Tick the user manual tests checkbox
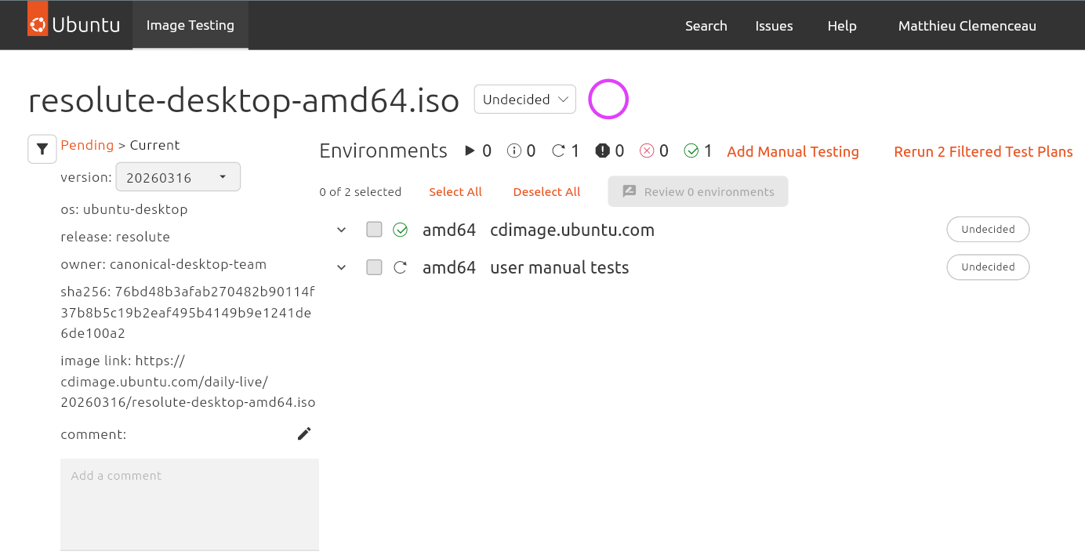The width and height of the screenshot is (1085, 555). tap(375, 267)
